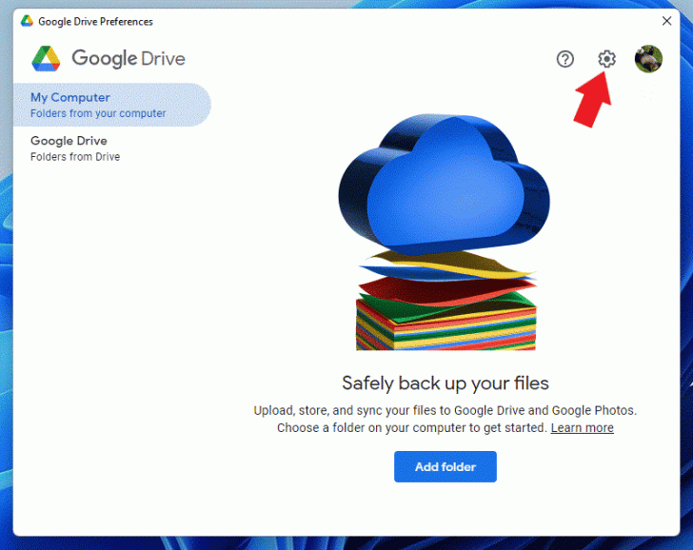This screenshot has height=550, width=693.
Task: Open settings via the gear icon
Action: tap(606, 59)
